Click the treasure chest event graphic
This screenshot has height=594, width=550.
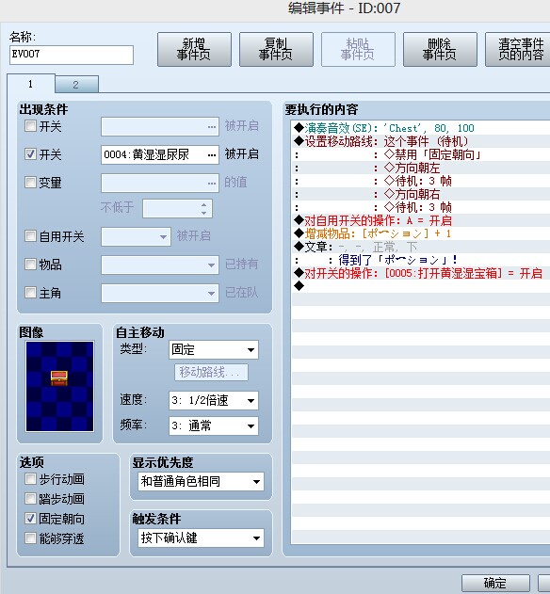[x=59, y=386]
